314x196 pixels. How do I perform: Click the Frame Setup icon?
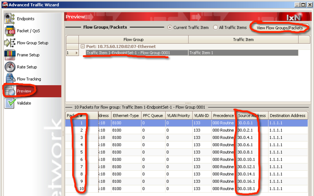click(10, 55)
